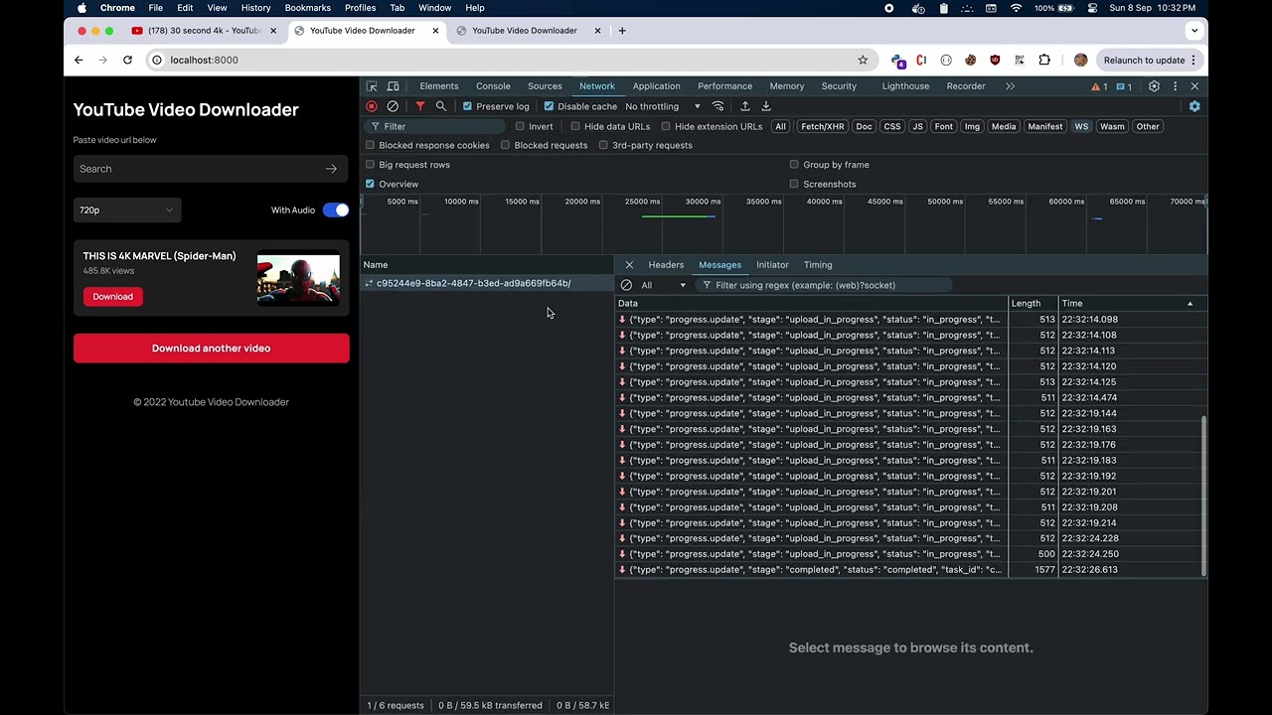Click the Spider-Man video thumbnail

(x=298, y=278)
